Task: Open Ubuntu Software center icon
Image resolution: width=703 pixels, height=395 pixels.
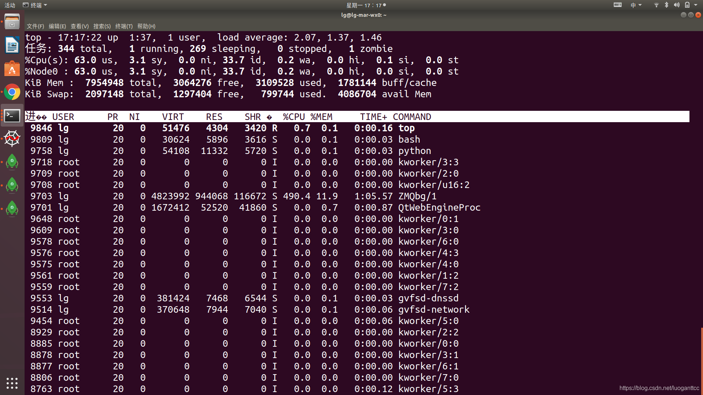Action: click(x=12, y=69)
